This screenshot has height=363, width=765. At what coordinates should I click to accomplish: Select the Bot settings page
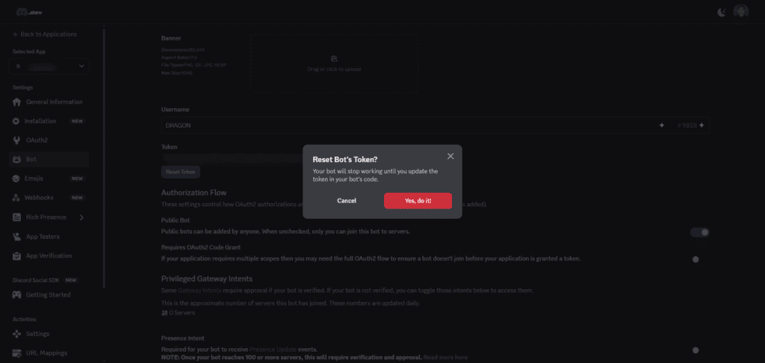49,159
